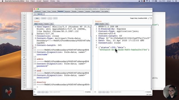This screenshot has height=100, width=179.
Task: Open Repeater help question mark icon
Action: point(151,18)
